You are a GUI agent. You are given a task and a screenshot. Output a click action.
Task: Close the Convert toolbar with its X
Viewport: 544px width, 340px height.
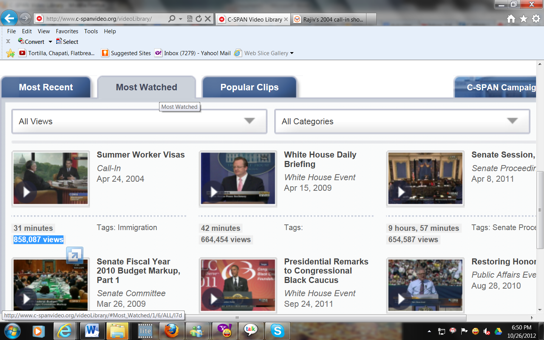[x=8, y=42]
